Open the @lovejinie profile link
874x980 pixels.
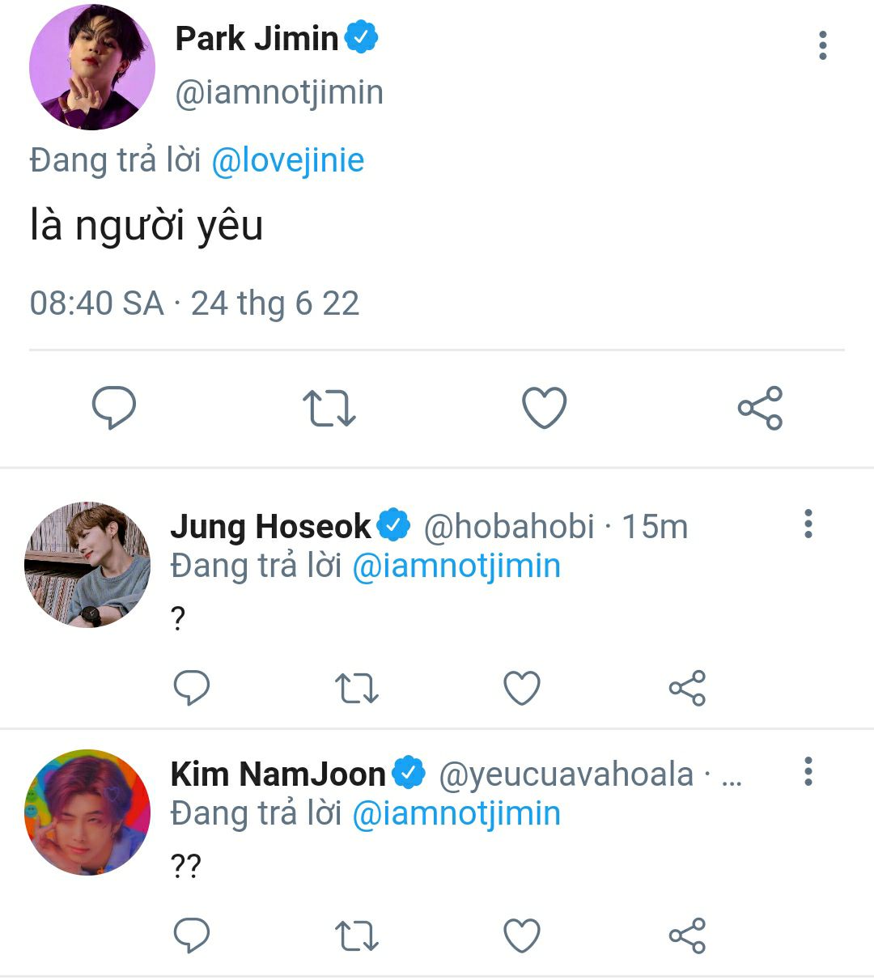coord(287,160)
